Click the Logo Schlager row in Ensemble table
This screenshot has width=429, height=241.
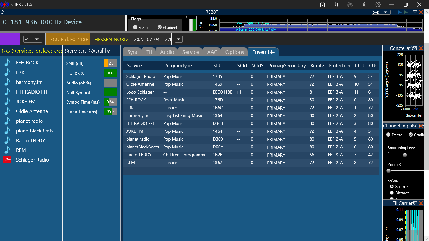[251, 92]
